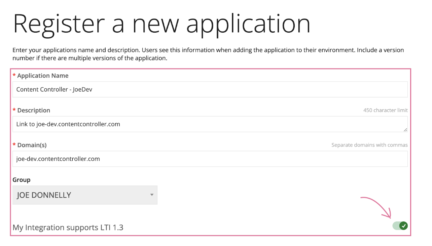The image size is (432, 246).
Task: Click the Description label
Action: coord(34,110)
